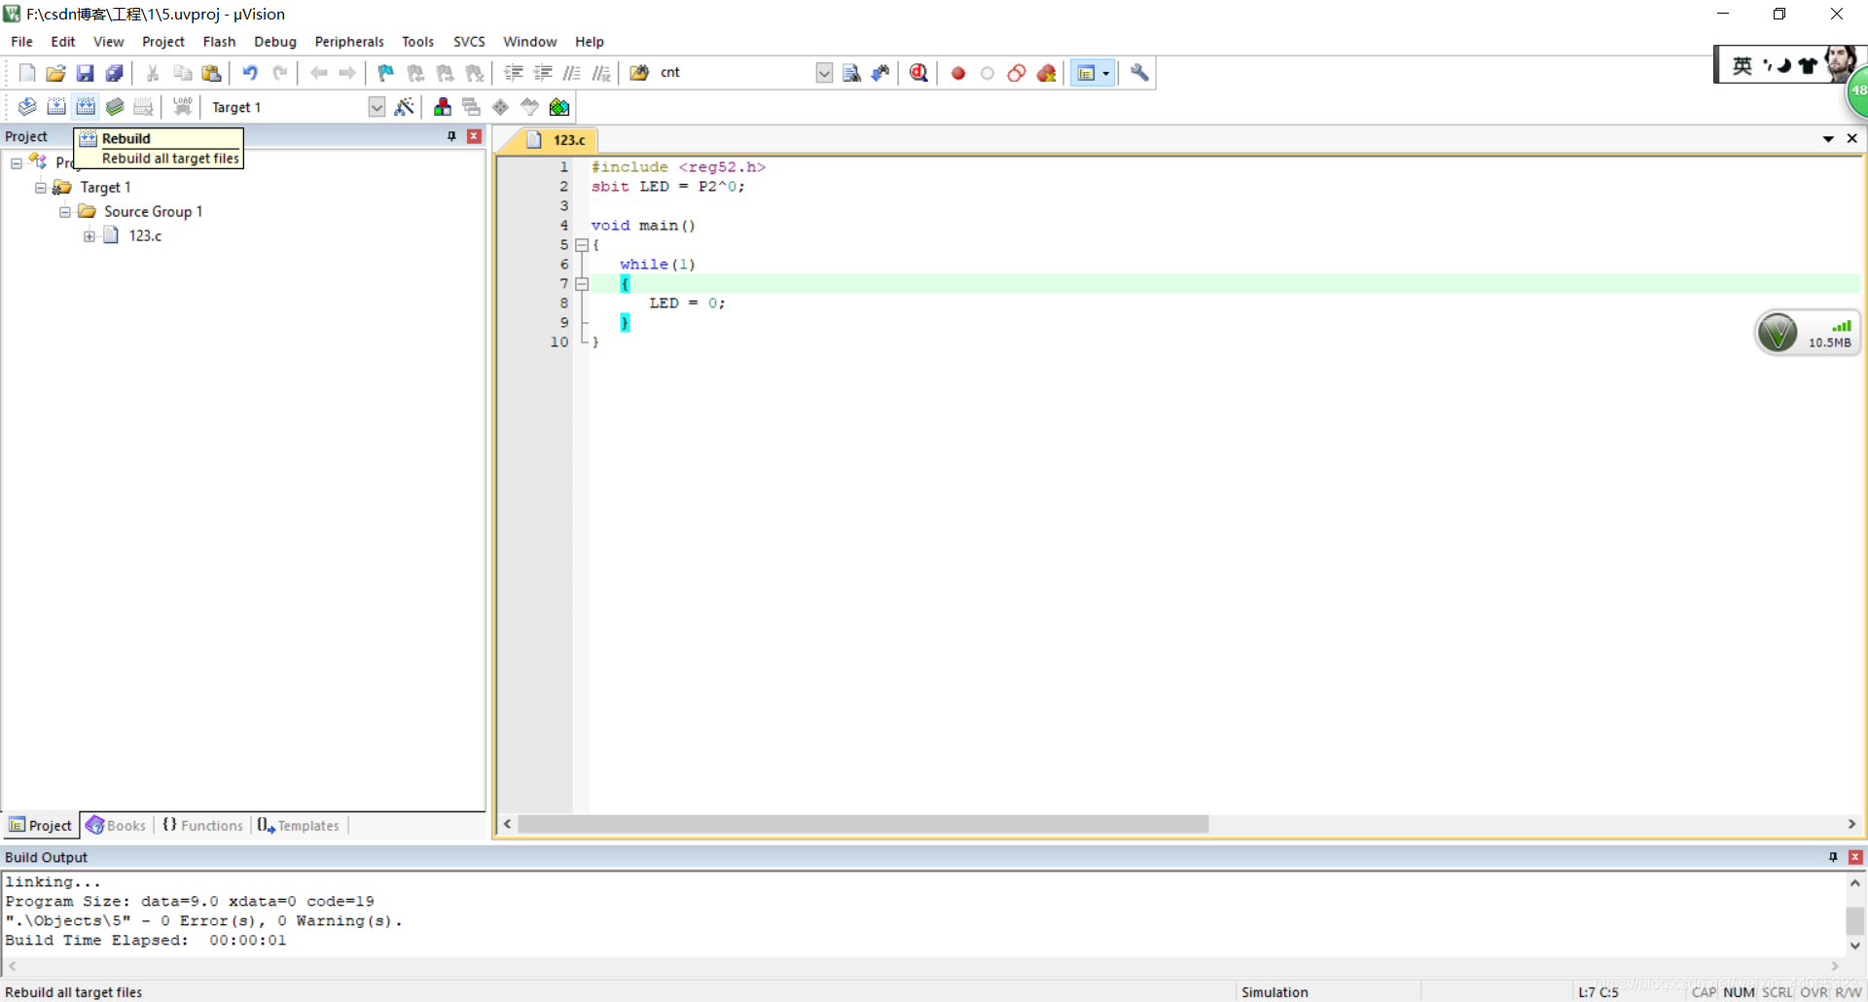Click the 'cnt' find text field
1868x1002 pixels.
pos(736,73)
